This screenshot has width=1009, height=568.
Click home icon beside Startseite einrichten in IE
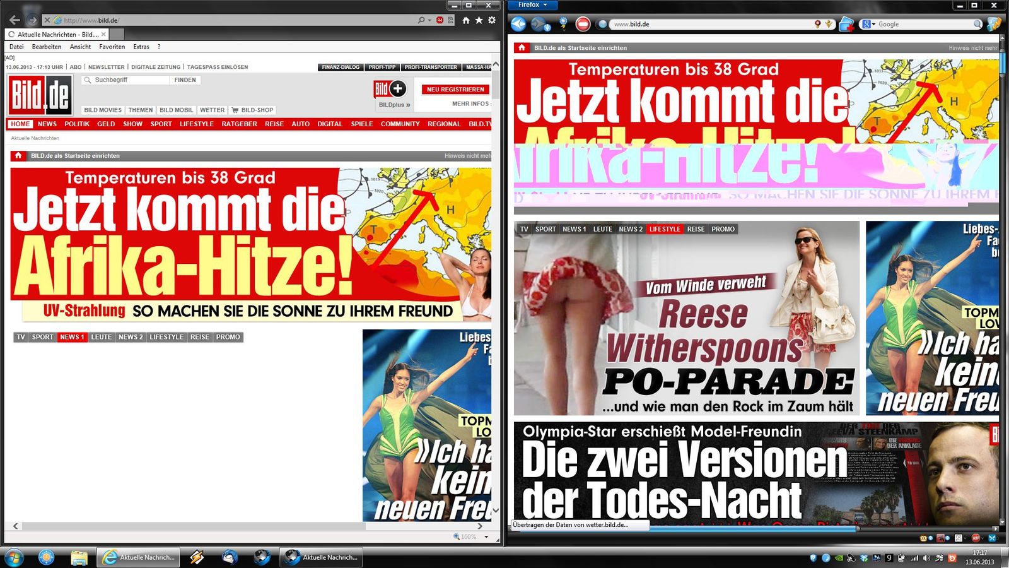click(x=18, y=155)
